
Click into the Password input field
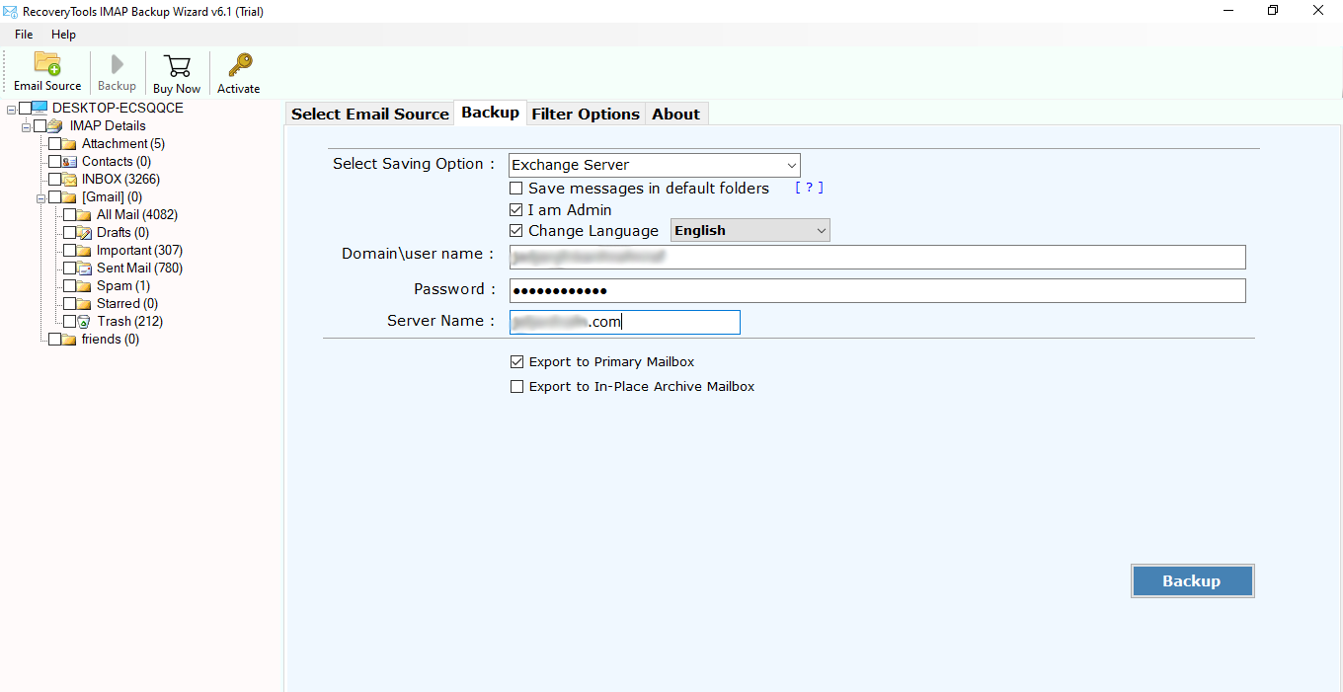pyautogui.click(x=877, y=290)
